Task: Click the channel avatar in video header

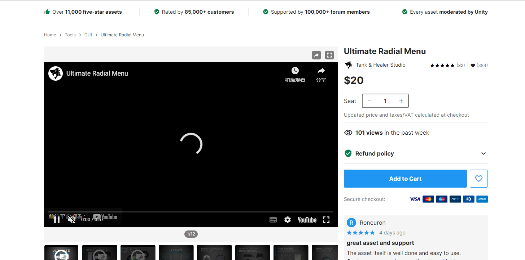Action: (x=56, y=73)
